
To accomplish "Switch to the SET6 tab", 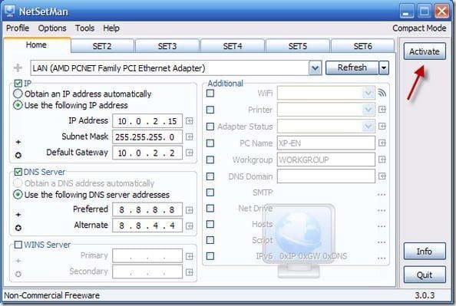I will coord(362,46).
